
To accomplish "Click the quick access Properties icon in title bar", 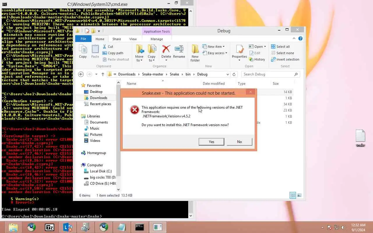I will 87,31.
